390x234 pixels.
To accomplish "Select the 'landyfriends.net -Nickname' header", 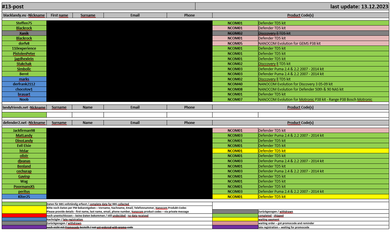I will click(24, 107).
